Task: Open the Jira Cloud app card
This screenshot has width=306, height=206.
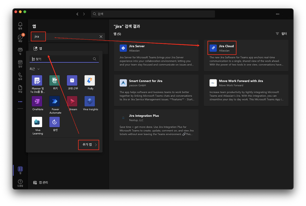Action: coord(246,55)
